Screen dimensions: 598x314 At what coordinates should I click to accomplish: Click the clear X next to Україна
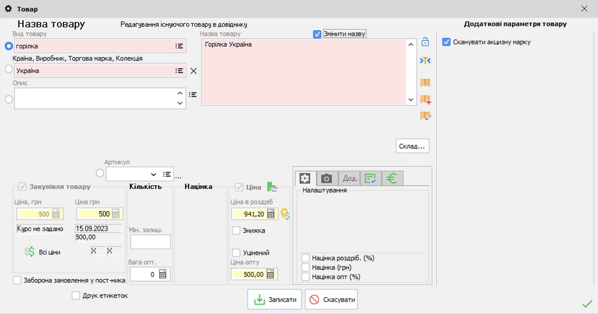click(x=194, y=71)
